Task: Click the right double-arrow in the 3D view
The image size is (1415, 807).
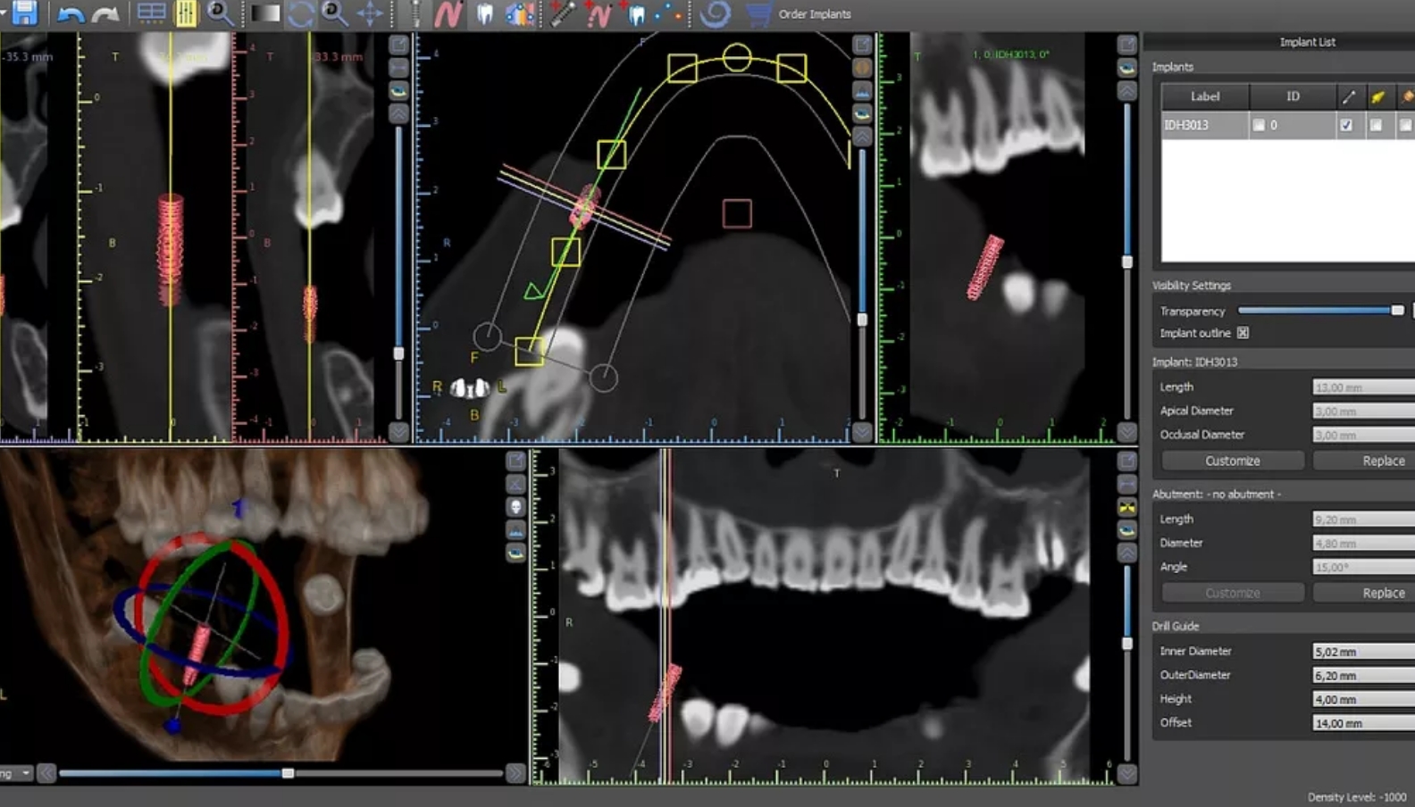Action: (x=515, y=773)
